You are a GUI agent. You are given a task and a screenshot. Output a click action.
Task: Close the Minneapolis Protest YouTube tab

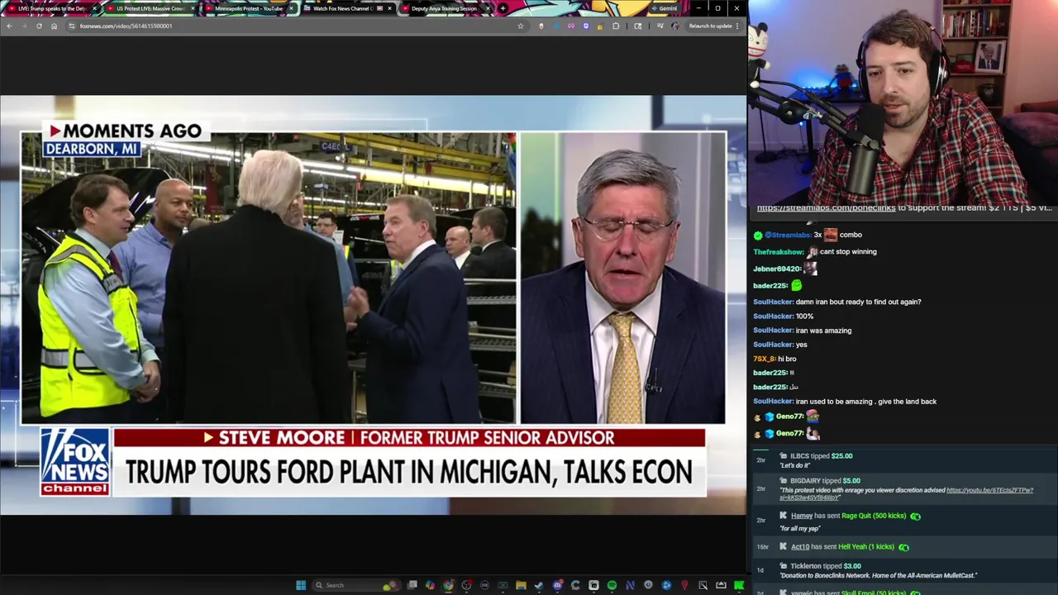click(291, 8)
